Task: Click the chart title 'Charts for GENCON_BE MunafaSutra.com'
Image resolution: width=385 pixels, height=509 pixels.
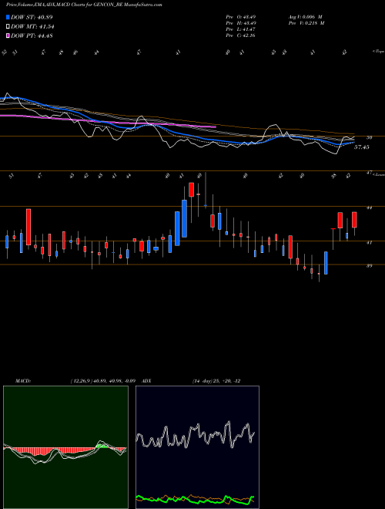Action: pos(119,5)
